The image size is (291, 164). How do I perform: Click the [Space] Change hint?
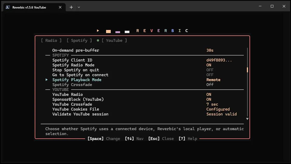[x=104, y=139]
